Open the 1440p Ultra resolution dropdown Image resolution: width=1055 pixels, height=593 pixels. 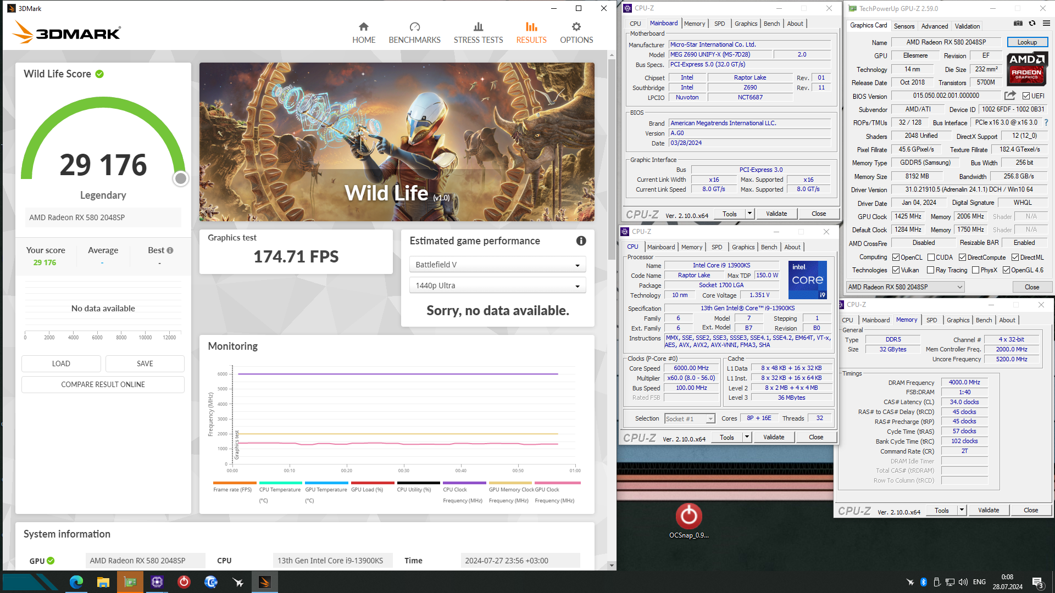(497, 286)
